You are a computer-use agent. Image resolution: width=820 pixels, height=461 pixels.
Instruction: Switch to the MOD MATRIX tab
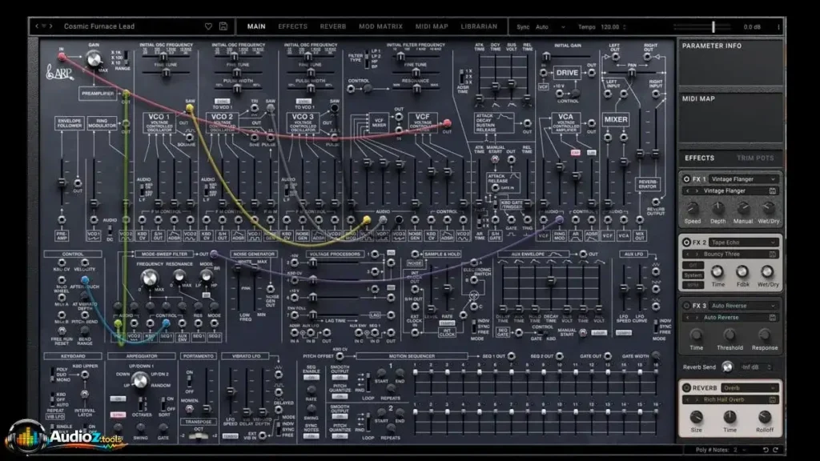(x=379, y=26)
